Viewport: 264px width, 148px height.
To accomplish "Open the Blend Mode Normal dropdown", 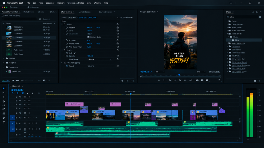I will (x=100, y=59).
